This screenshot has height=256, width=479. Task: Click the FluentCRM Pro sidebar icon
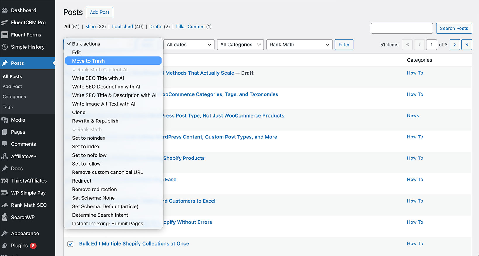[5, 22]
